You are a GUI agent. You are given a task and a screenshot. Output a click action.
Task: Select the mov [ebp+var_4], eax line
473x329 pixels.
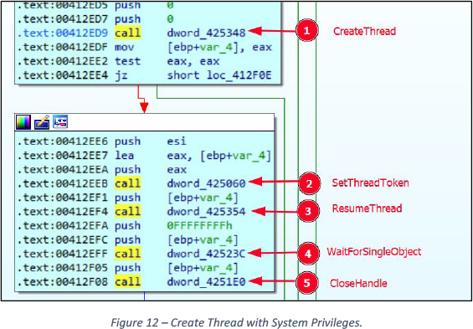(x=145, y=47)
